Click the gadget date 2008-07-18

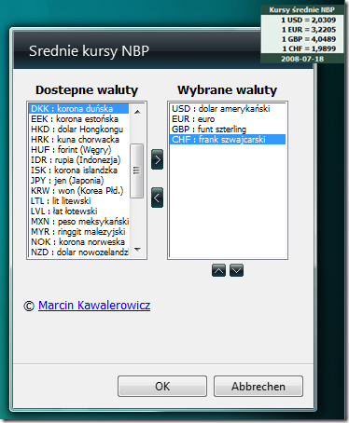[x=302, y=59]
